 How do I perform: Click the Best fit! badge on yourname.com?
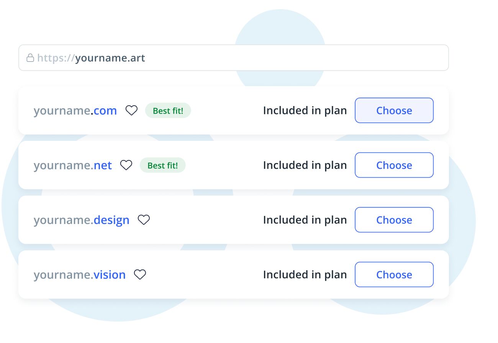coord(168,111)
